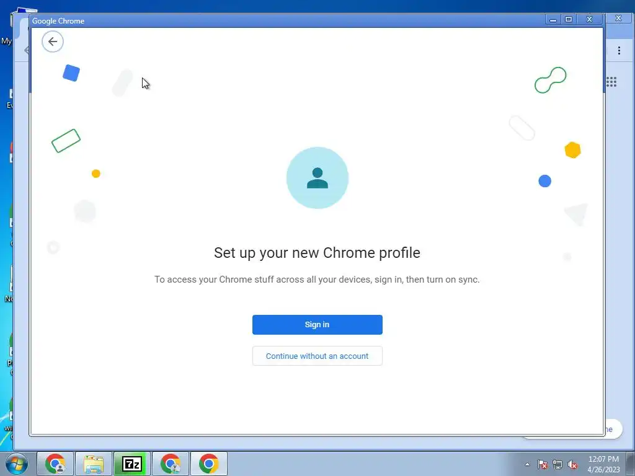Click the Sign in button
Image resolution: width=635 pixels, height=476 pixels.
tap(317, 325)
